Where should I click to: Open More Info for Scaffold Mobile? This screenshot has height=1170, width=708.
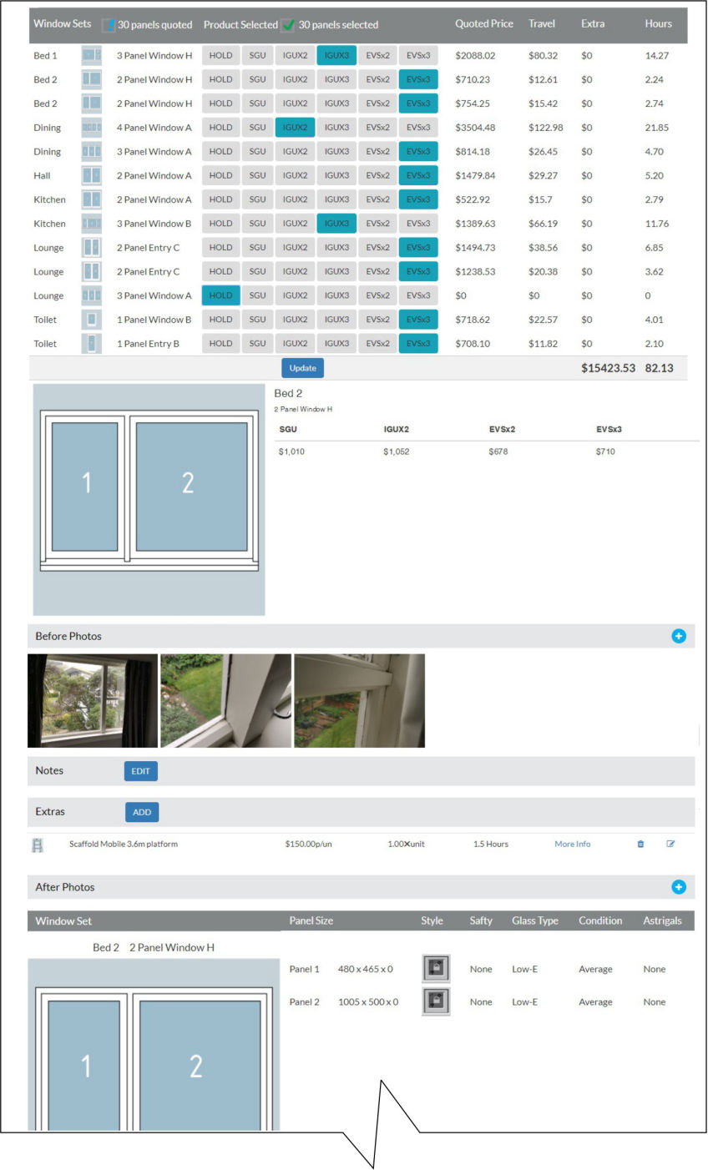(x=572, y=844)
